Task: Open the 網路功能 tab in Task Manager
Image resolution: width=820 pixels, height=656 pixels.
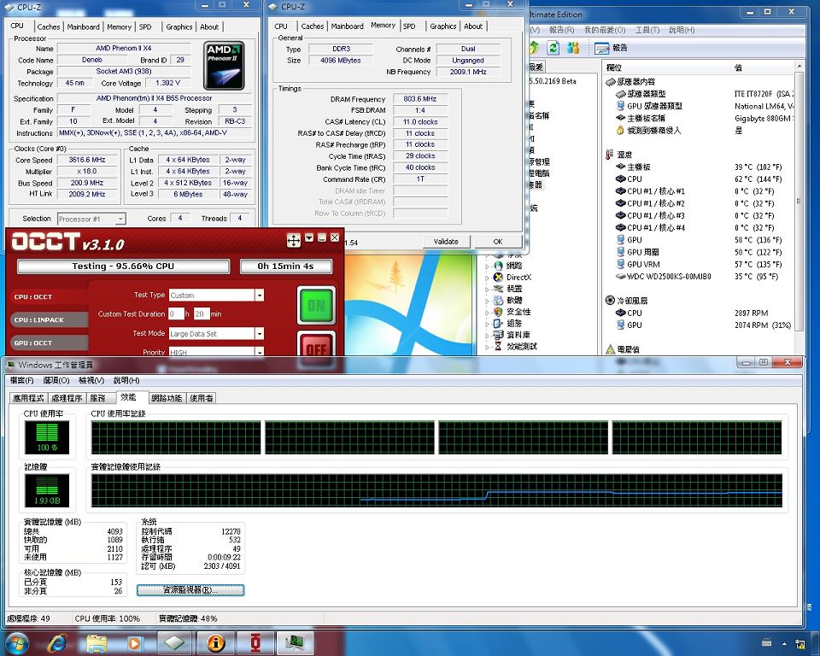Action: 167,398
